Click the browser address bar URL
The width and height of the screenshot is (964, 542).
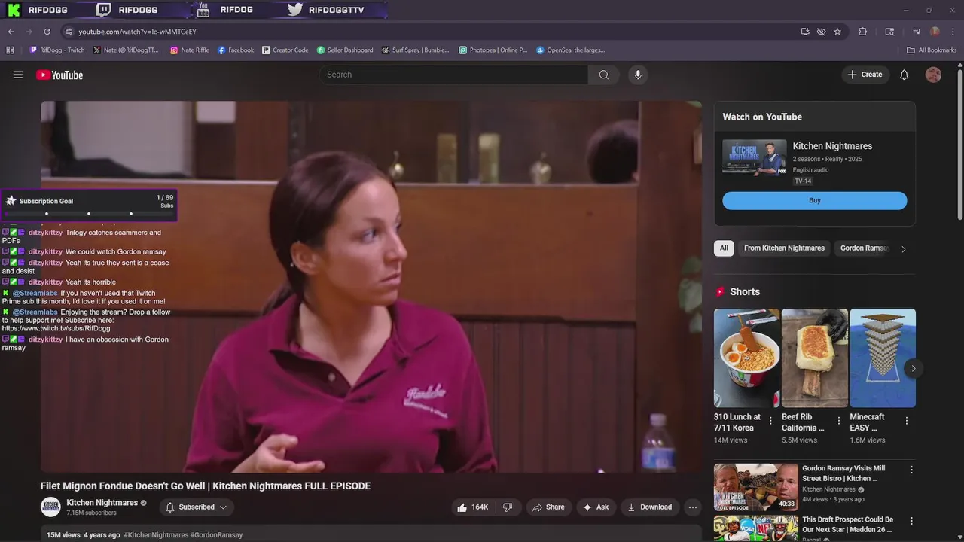pyautogui.click(x=137, y=32)
